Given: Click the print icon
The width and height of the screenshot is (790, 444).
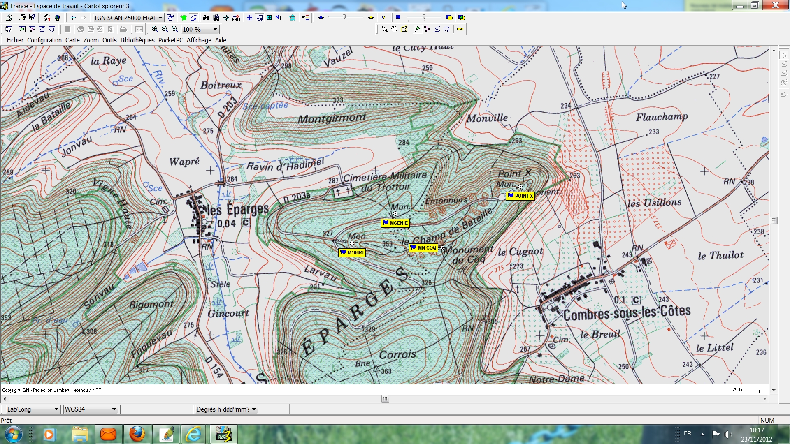Looking at the screenshot, I should tap(22, 18).
